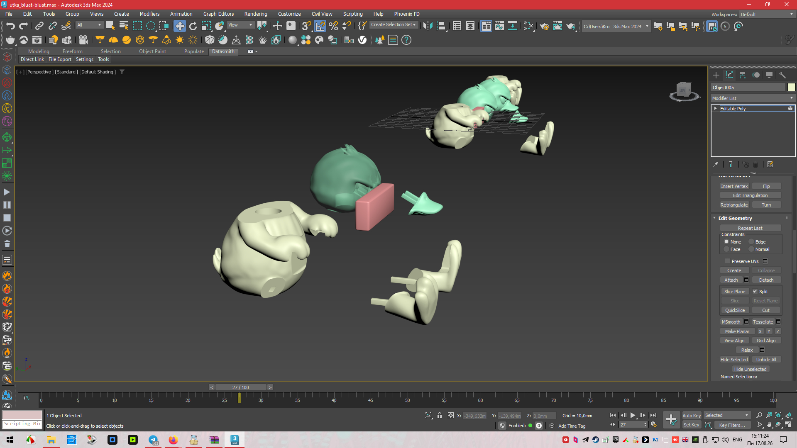Click the pink MAXScript listener box

click(x=22, y=415)
